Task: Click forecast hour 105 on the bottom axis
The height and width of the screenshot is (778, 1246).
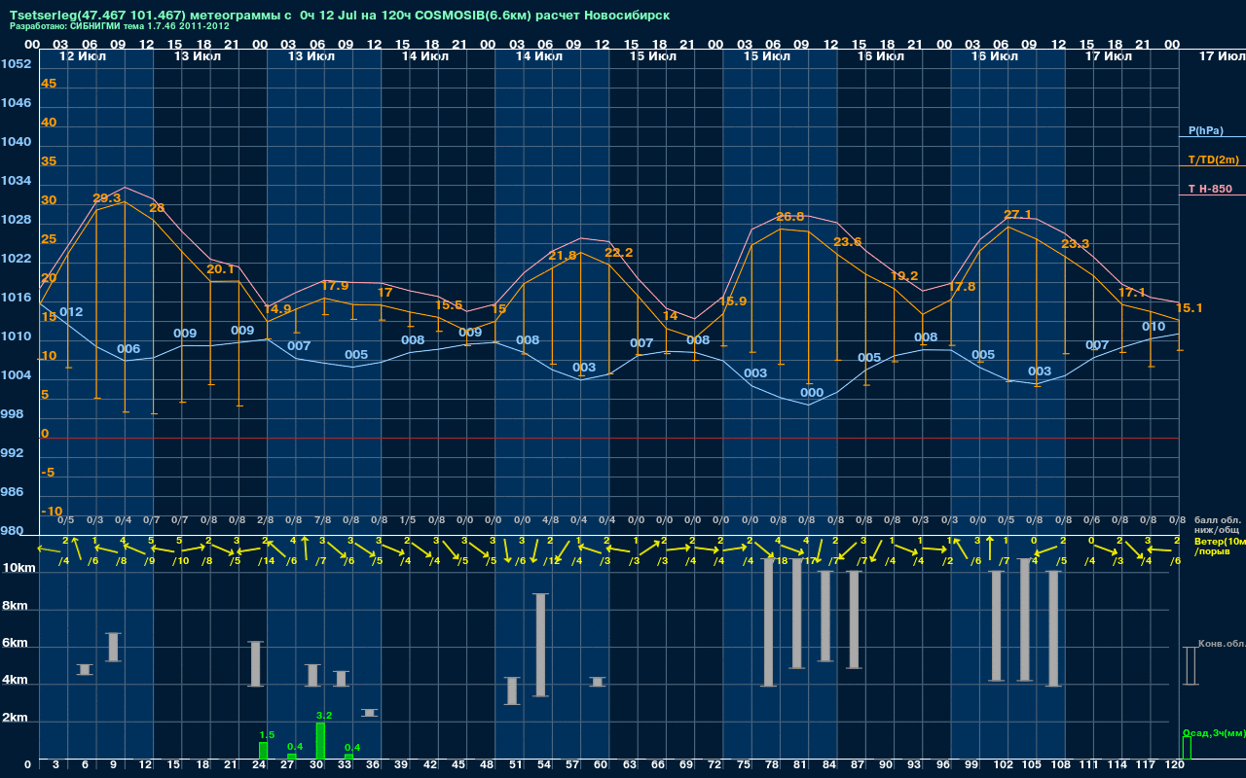Action: pos(1031,765)
